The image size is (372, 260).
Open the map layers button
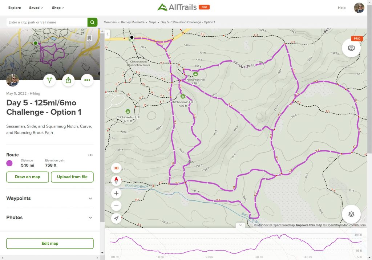(351, 214)
